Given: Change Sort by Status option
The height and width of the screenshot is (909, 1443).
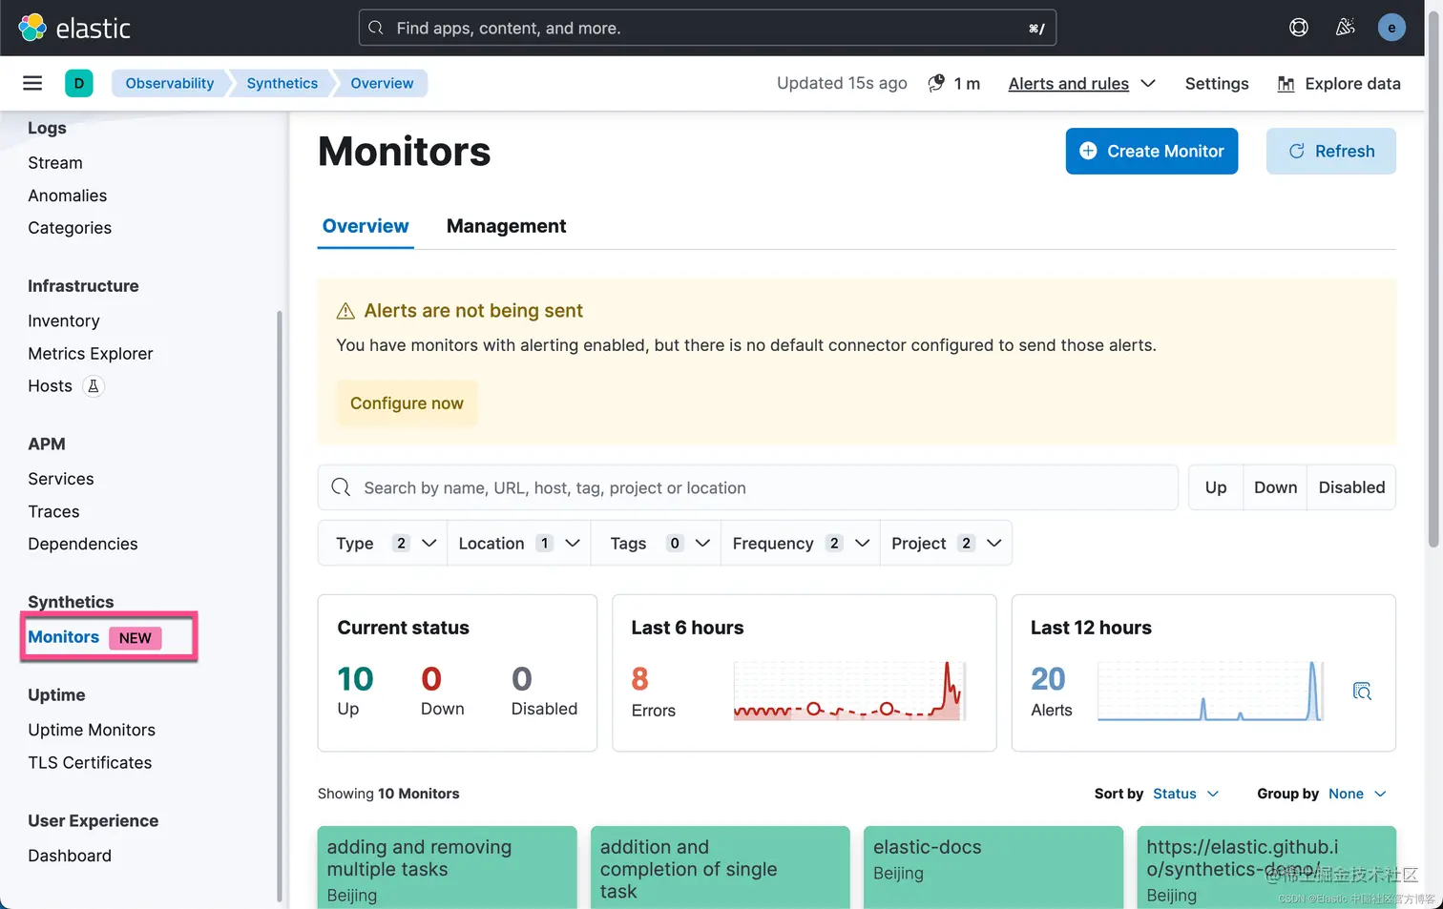Looking at the screenshot, I should coord(1185,794).
